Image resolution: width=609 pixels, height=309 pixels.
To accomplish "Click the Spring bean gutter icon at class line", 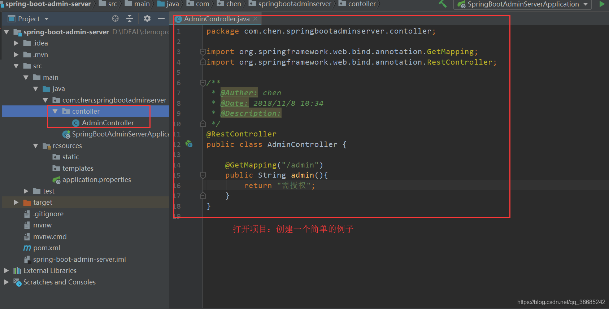I will click(189, 144).
